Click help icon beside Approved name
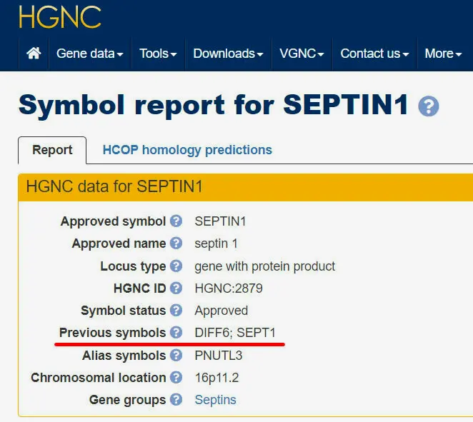The width and height of the screenshot is (473, 422). (x=176, y=243)
